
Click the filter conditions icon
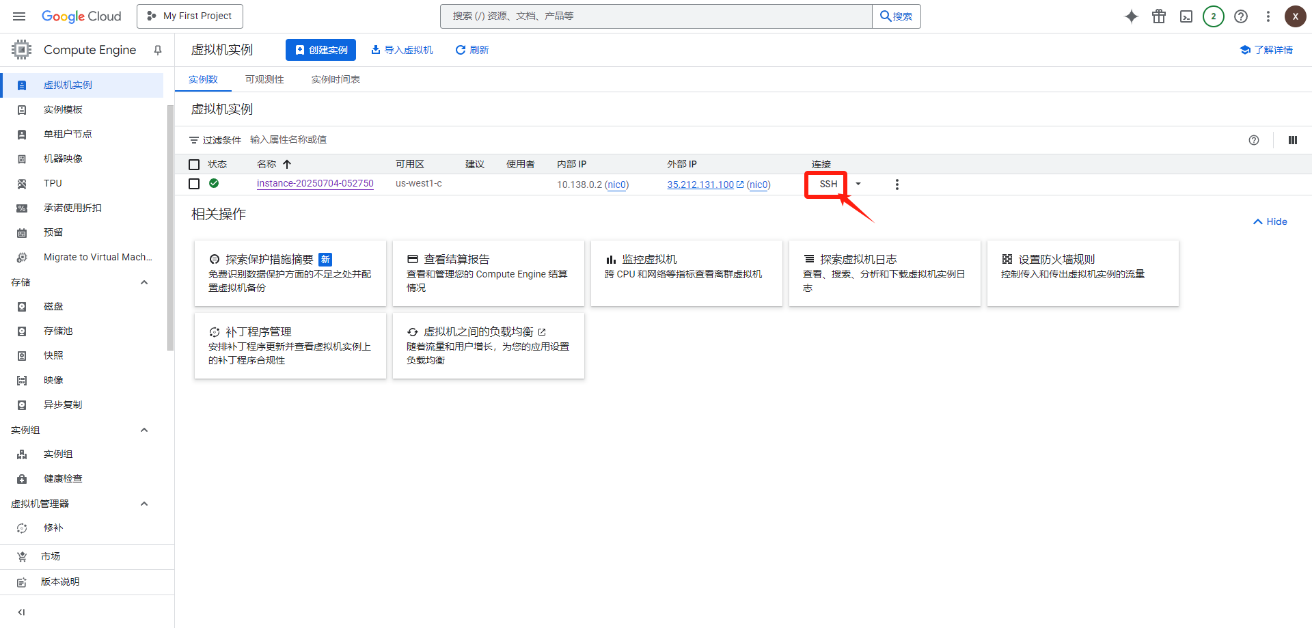point(194,140)
